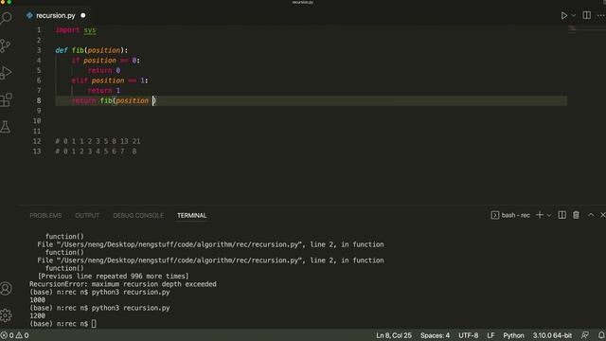Split the editor to the right
The image size is (606, 341).
[587, 15]
